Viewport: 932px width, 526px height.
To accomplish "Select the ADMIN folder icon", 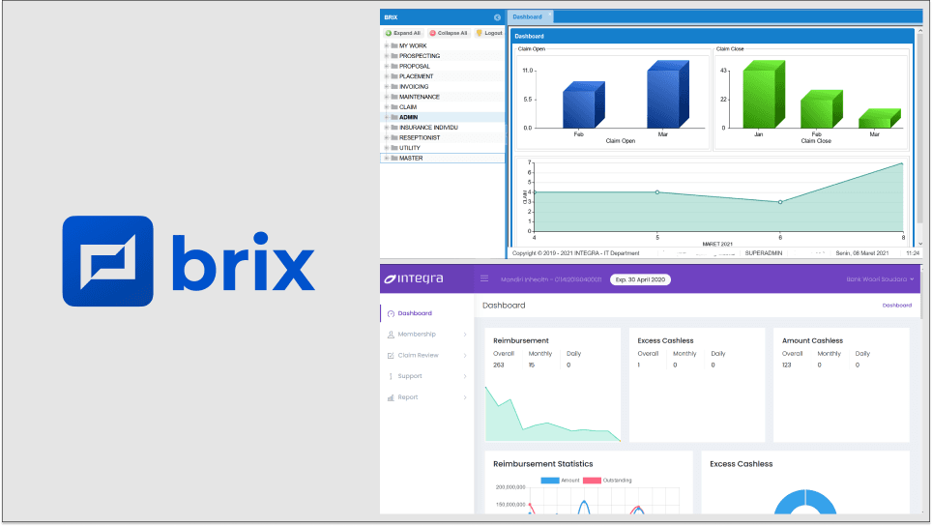I will coord(394,117).
